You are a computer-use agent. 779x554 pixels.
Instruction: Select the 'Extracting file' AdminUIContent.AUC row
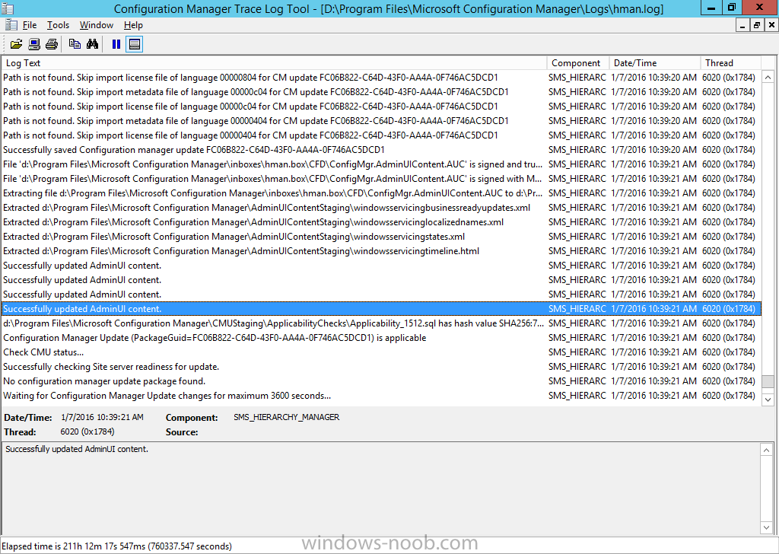381,193
